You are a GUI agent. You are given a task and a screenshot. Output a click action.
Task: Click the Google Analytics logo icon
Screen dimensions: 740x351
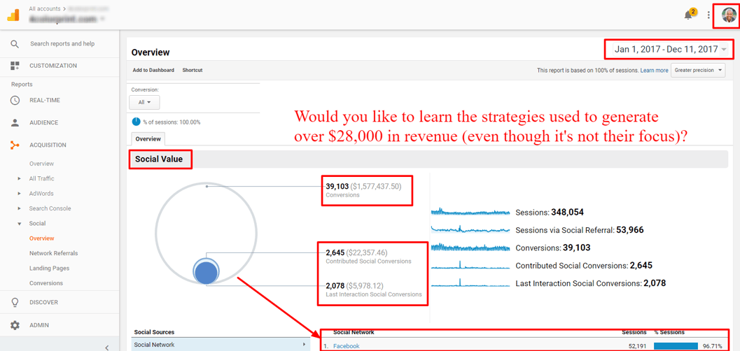[13, 14]
